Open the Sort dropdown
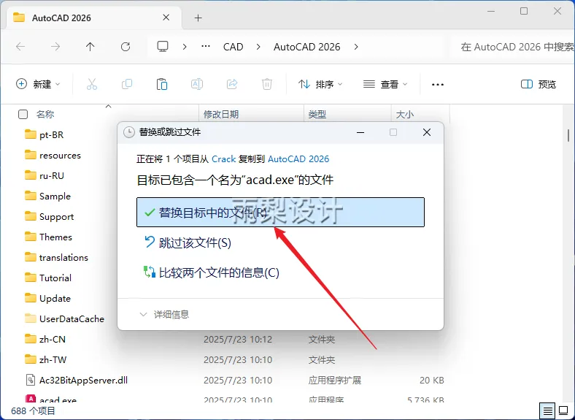 pyautogui.click(x=320, y=85)
